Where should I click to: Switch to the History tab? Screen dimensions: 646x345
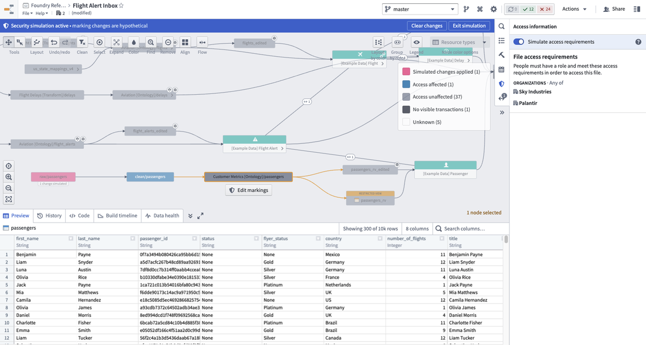click(x=50, y=215)
